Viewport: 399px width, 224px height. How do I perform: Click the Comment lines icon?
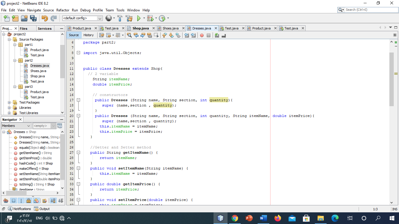point(217,35)
